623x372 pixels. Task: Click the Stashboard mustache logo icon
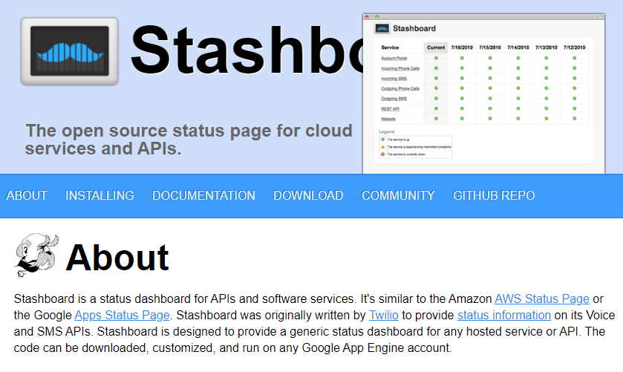point(70,51)
